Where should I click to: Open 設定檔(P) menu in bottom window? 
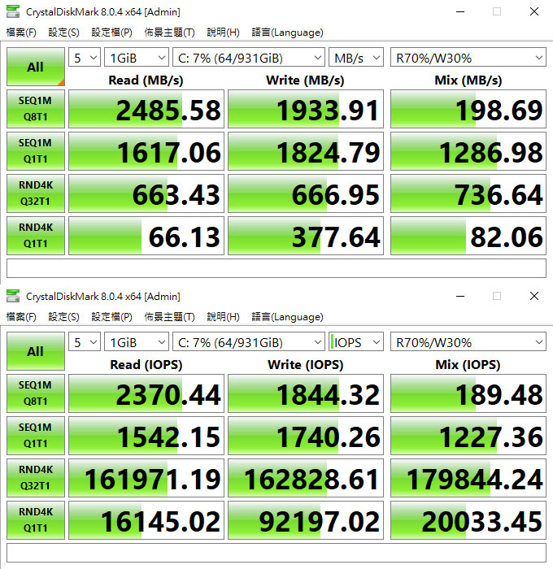point(112,317)
